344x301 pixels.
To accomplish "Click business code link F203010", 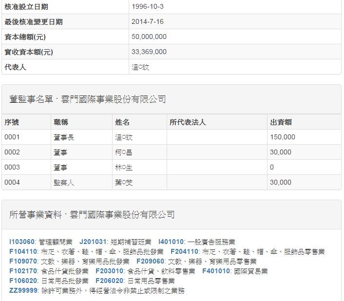I will coord(110,271).
